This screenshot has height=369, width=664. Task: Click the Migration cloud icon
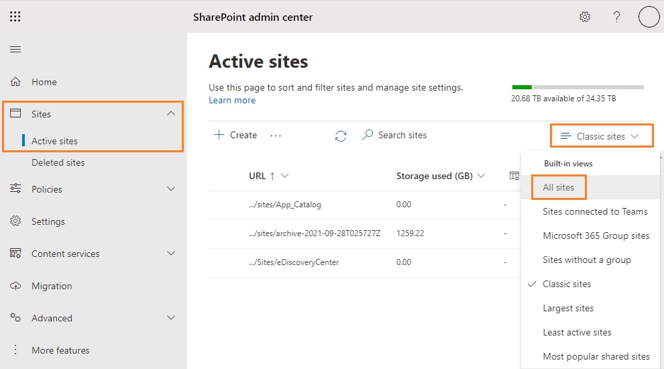coord(15,286)
